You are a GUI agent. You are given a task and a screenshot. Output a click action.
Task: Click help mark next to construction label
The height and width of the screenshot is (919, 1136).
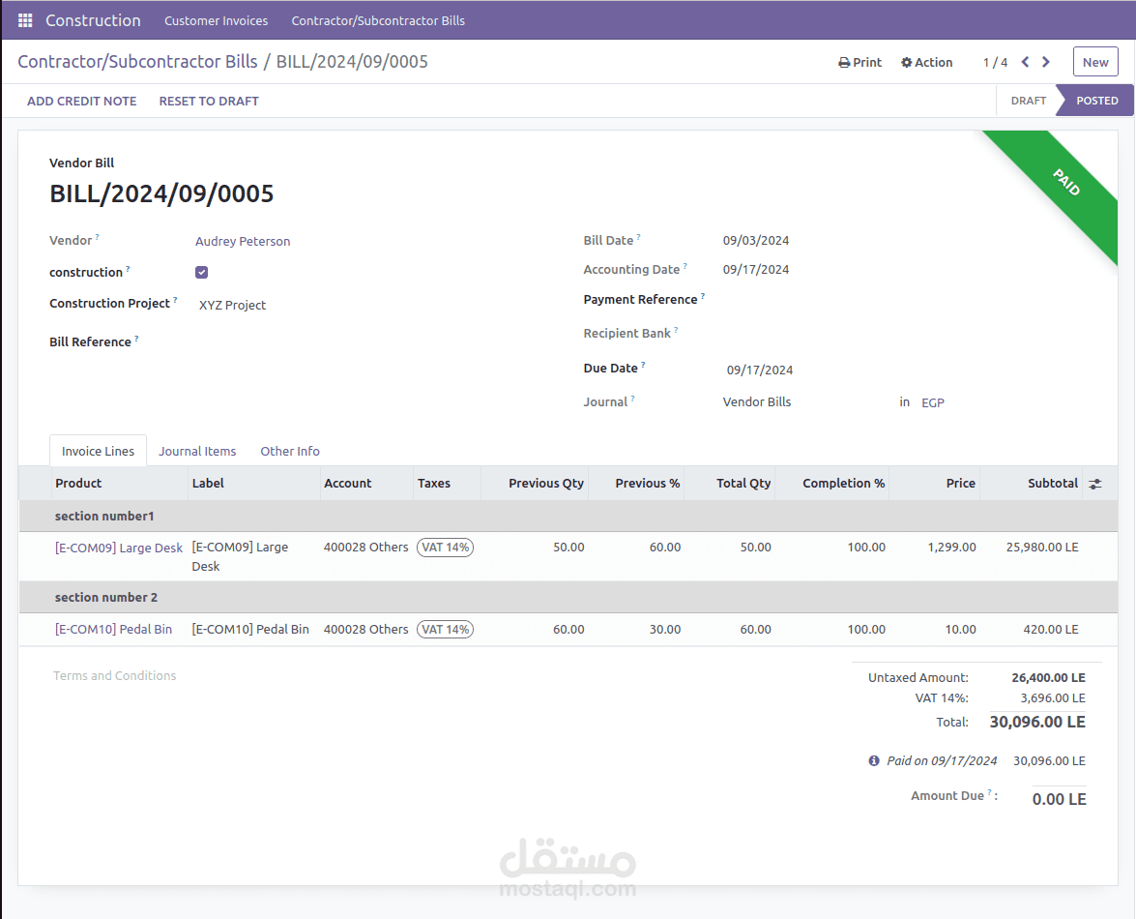[128, 268]
